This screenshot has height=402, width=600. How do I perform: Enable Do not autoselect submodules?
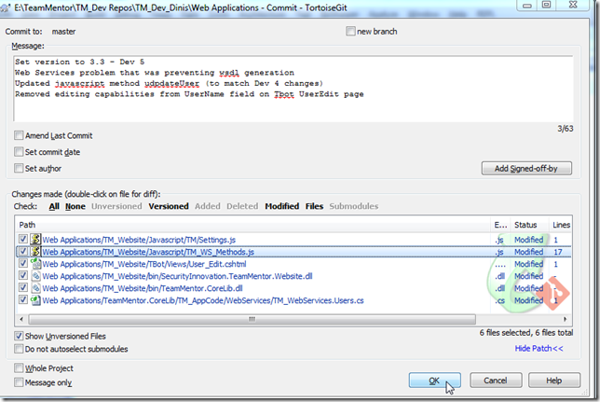(19, 349)
